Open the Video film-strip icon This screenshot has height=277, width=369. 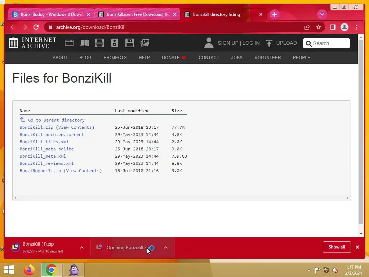[x=99, y=43]
